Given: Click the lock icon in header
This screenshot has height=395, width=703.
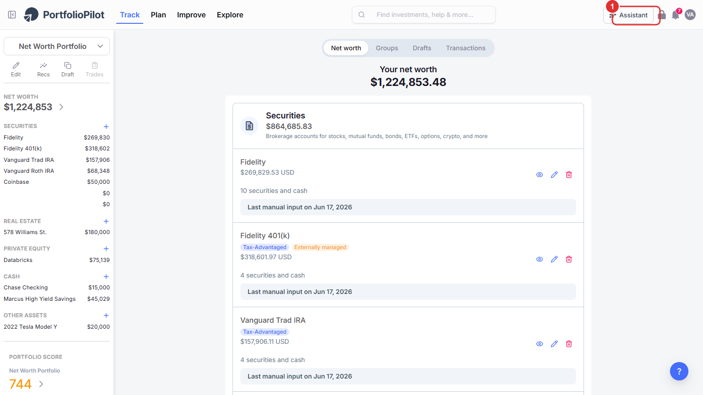Looking at the screenshot, I should (662, 16).
